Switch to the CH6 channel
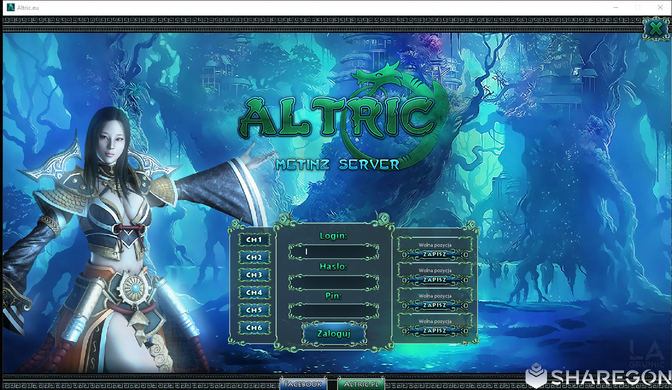The height and width of the screenshot is (390, 672). click(254, 328)
